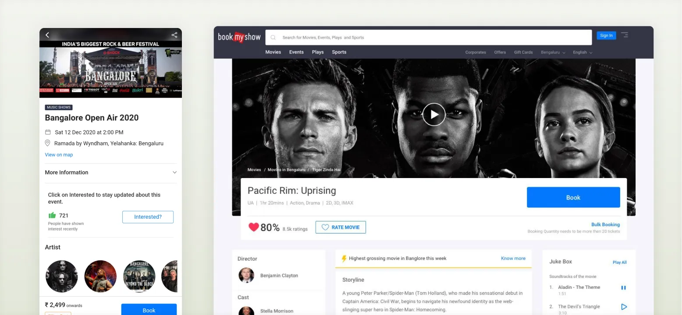This screenshot has width=682, height=315.
Task: Click the Stella Morrison name
Action: coord(277,311)
